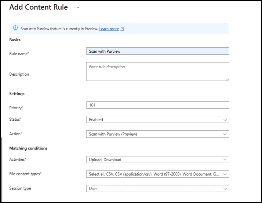Open the Status dropdown set to Enabled
Viewport: 262px width, 203px height.
tap(158, 120)
